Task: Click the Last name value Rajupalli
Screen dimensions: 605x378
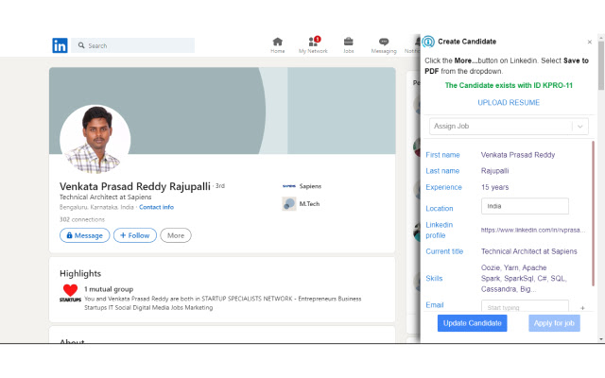Action: pos(494,171)
